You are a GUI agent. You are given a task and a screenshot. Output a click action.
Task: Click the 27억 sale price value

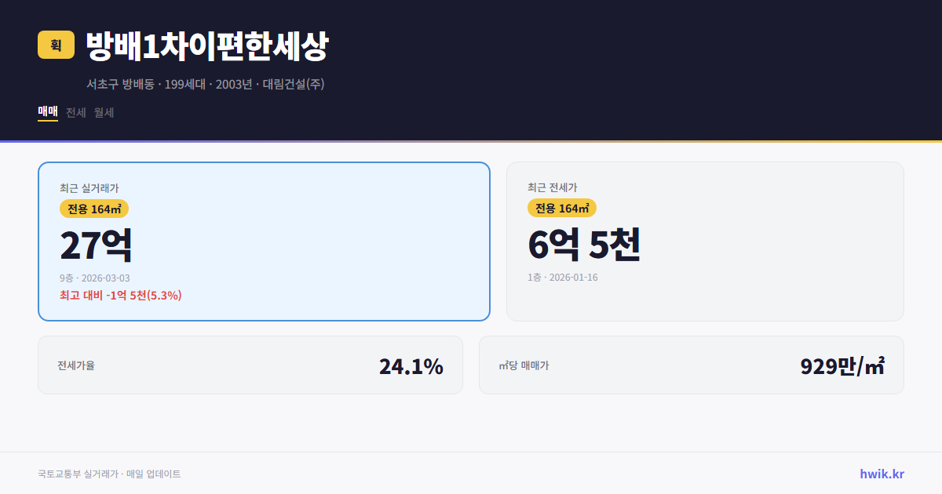[97, 244]
